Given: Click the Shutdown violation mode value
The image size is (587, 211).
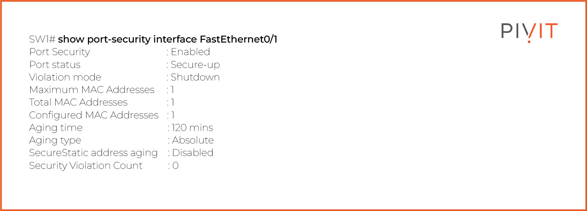Looking at the screenshot, I should [x=195, y=77].
